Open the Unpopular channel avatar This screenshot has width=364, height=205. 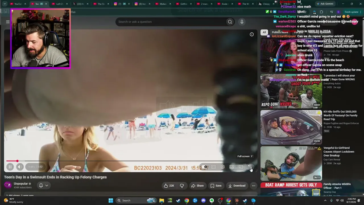tap(8, 185)
